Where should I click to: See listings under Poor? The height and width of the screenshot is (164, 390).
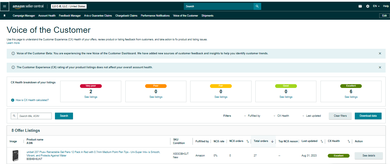click(156, 97)
